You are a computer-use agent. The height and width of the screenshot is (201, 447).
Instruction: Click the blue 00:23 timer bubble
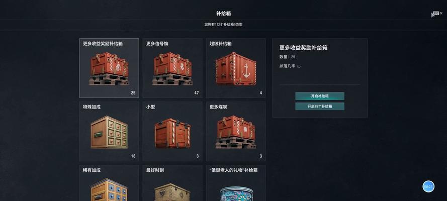coord(428,186)
